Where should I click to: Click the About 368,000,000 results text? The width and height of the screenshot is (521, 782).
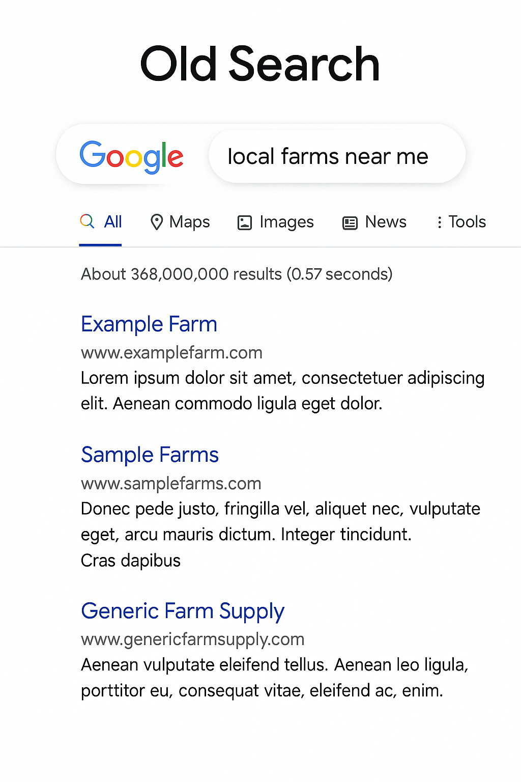coord(237,274)
